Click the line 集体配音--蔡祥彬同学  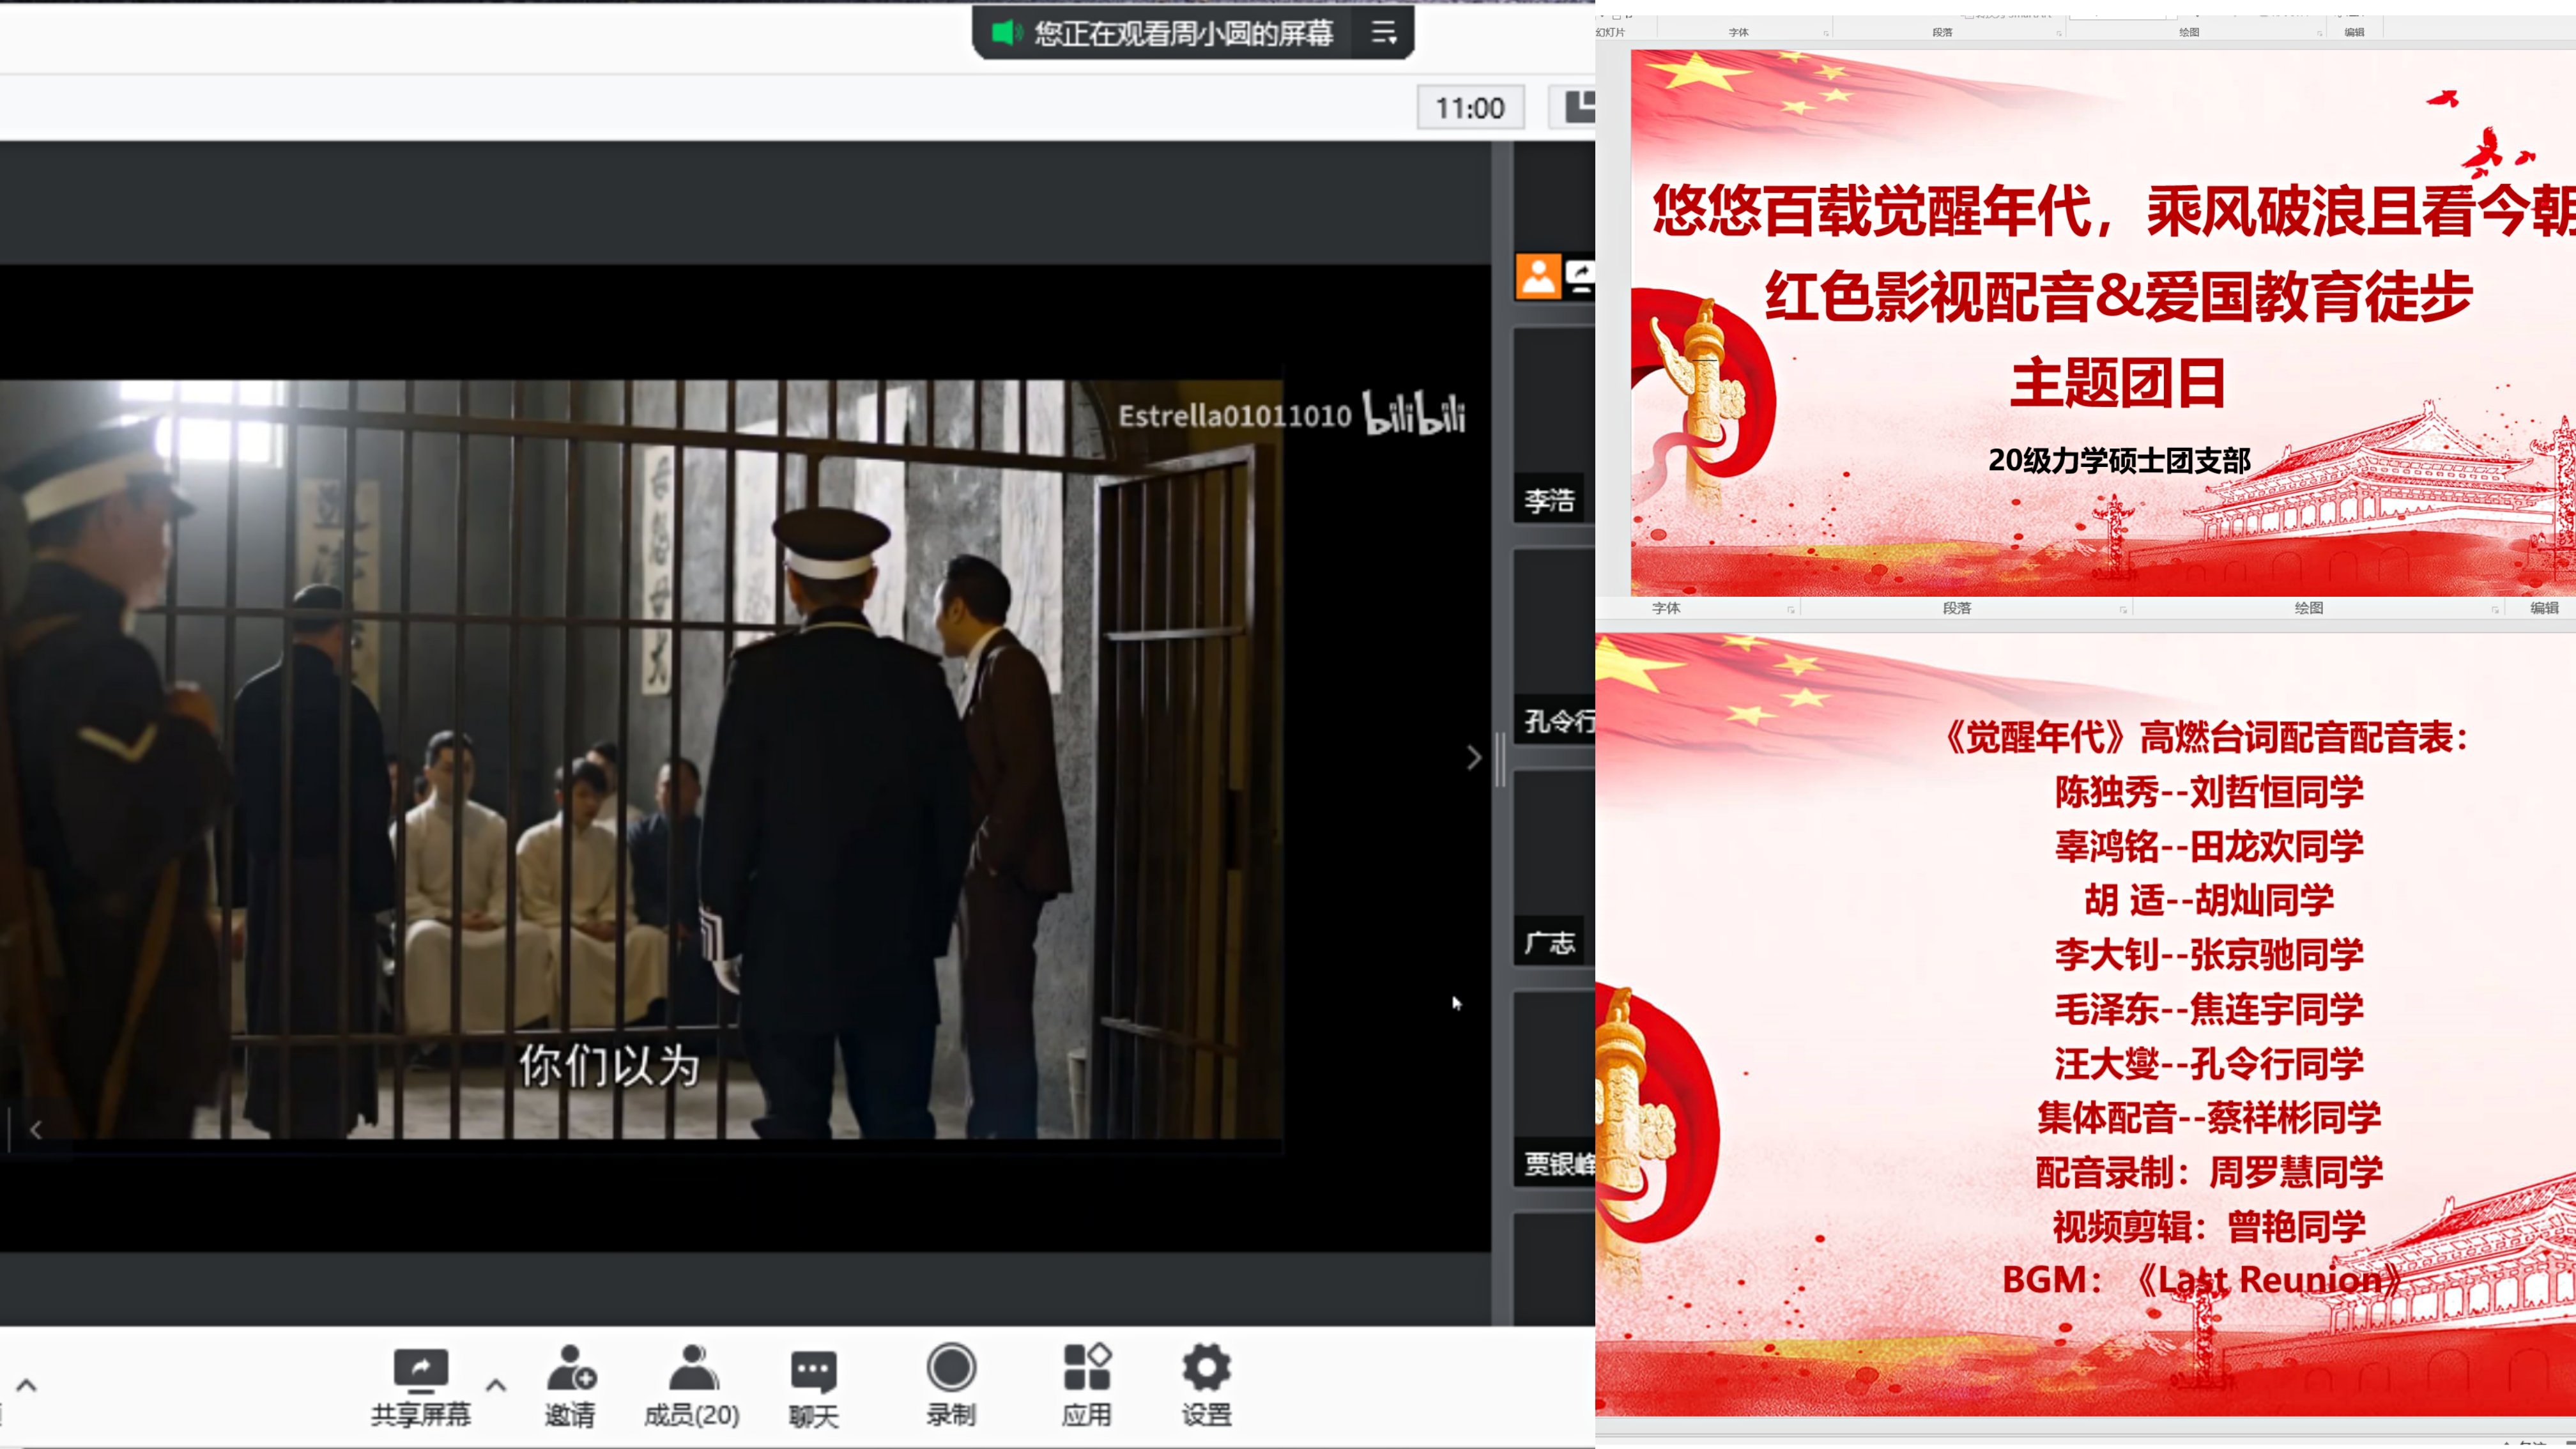pos(2209,1117)
